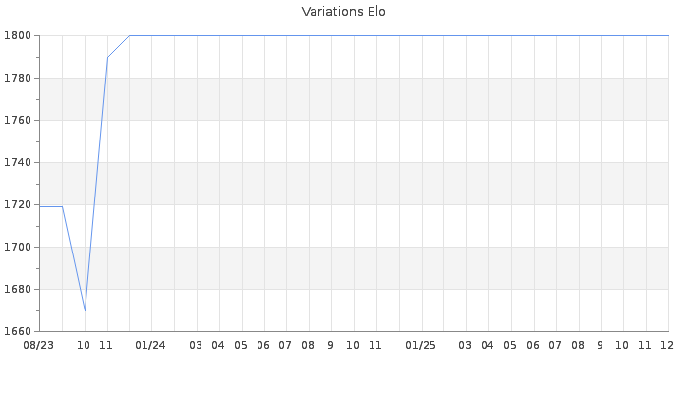Screen dimensions: 688x393
Task: Click the 1800 label on the y-axis
Action: 18,35
